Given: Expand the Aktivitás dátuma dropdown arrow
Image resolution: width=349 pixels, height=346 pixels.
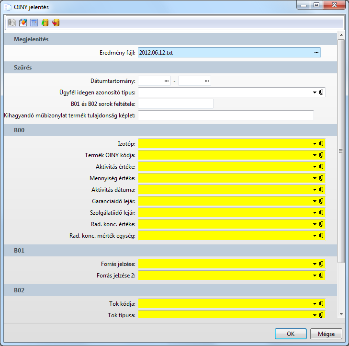Looking at the screenshot, I should click(315, 190).
